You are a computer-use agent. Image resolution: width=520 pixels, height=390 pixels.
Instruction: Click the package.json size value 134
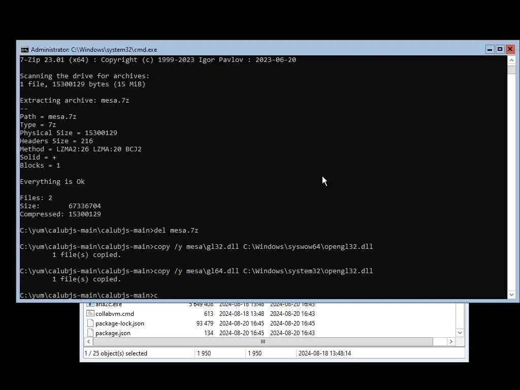[x=209, y=333]
